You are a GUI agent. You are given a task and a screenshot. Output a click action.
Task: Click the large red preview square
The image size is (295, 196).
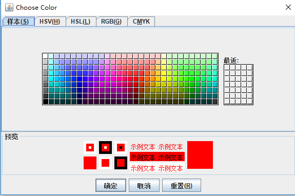pyautogui.click(x=200, y=155)
